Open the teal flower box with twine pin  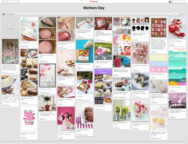[x=85, y=51]
